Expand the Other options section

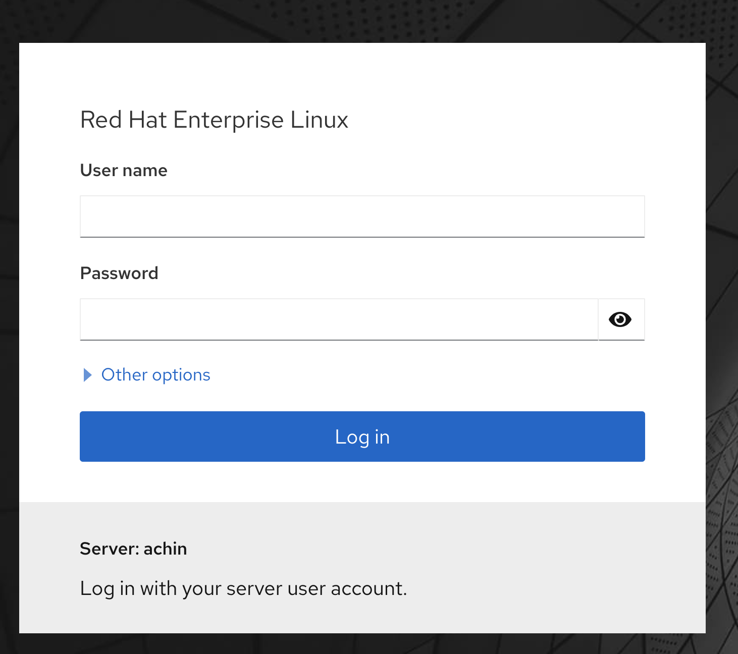146,375
